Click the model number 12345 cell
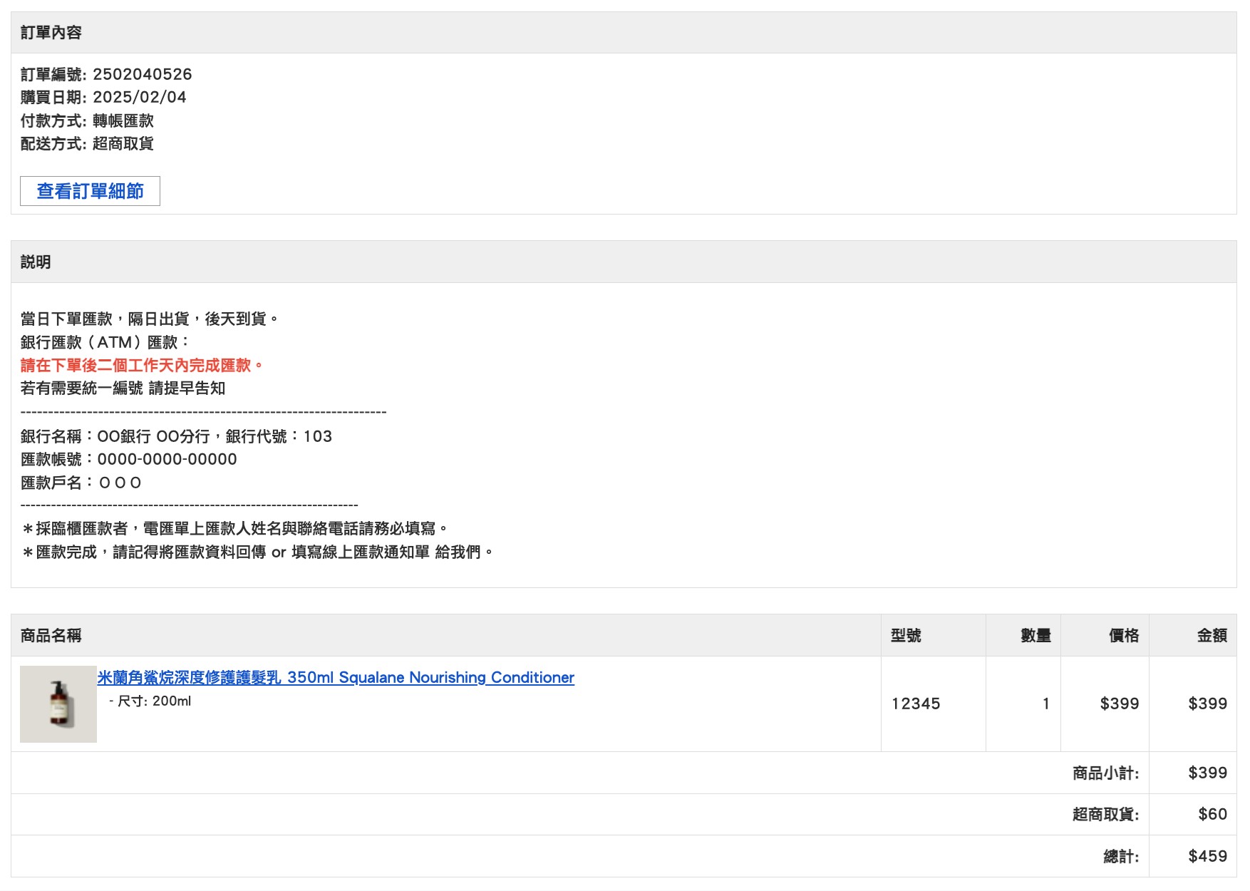1250x891 pixels. pos(916,704)
